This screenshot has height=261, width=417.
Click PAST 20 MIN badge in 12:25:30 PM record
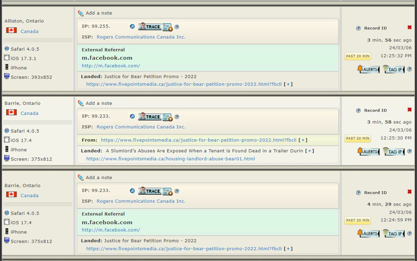[x=358, y=138]
